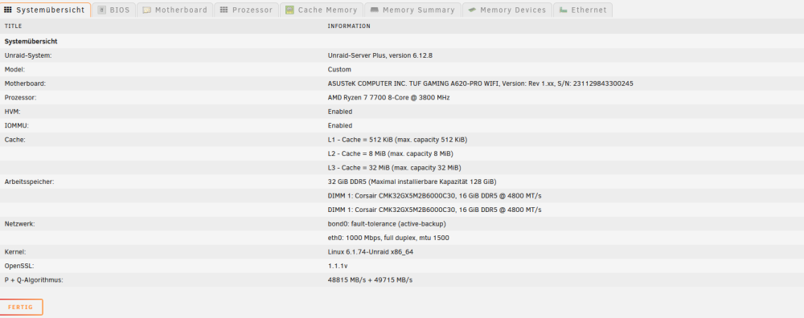Click the Unraid-Server Plus version text

pos(380,55)
